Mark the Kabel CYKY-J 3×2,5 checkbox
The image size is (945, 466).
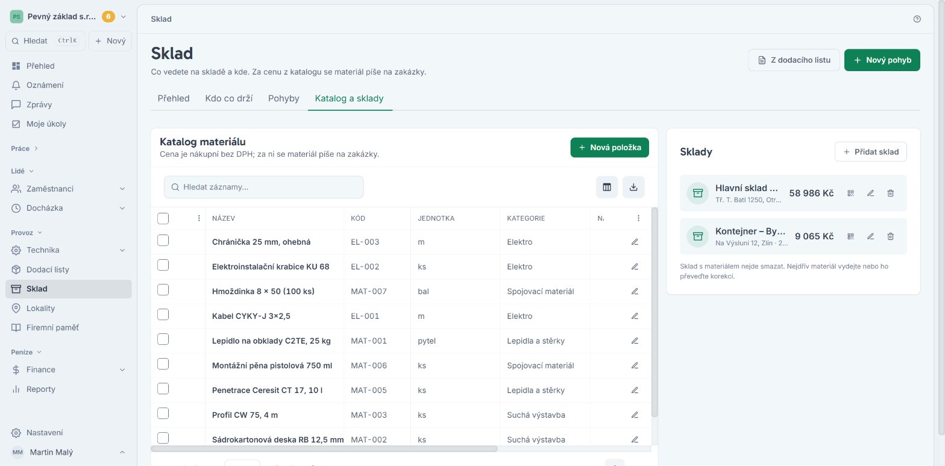click(163, 315)
